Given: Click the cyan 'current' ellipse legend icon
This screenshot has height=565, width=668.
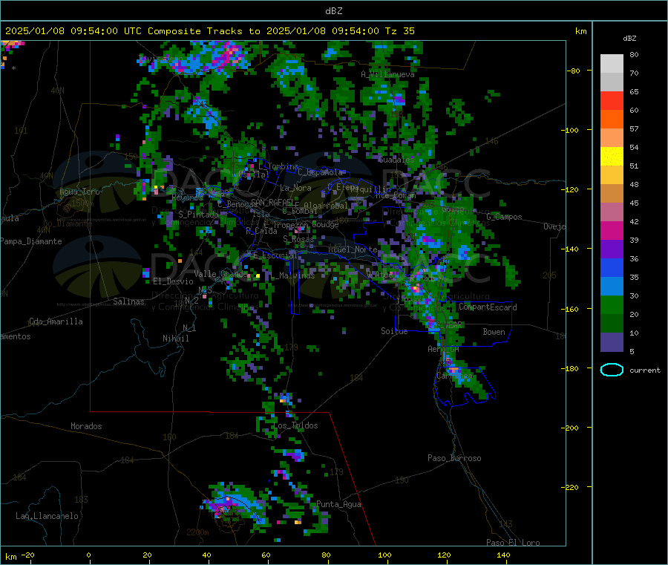Looking at the screenshot, I should tap(612, 370).
